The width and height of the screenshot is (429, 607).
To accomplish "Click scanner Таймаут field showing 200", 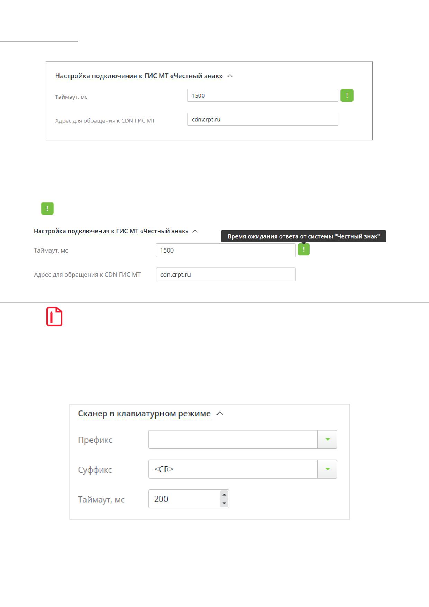I will click(x=189, y=499).
